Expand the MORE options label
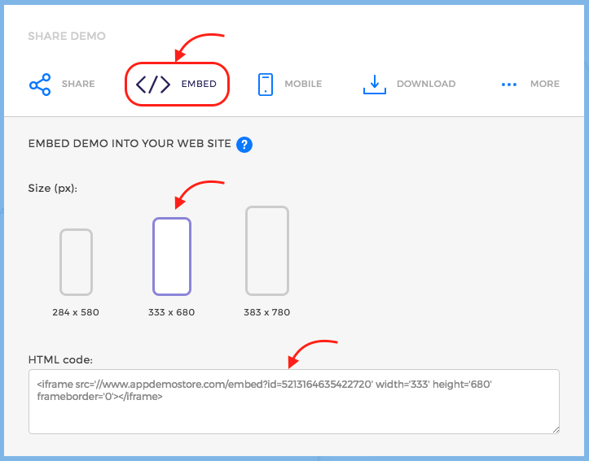The width and height of the screenshot is (589, 461). click(544, 84)
